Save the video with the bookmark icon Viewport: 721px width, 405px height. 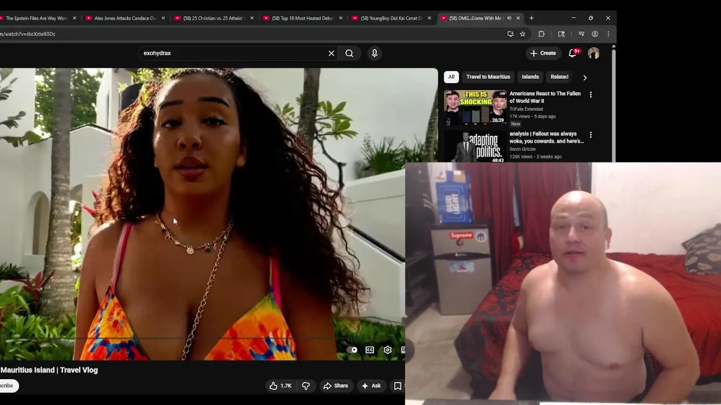tap(397, 386)
